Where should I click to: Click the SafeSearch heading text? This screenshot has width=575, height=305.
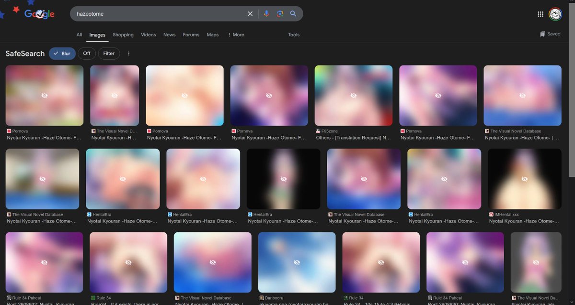coord(25,54)
